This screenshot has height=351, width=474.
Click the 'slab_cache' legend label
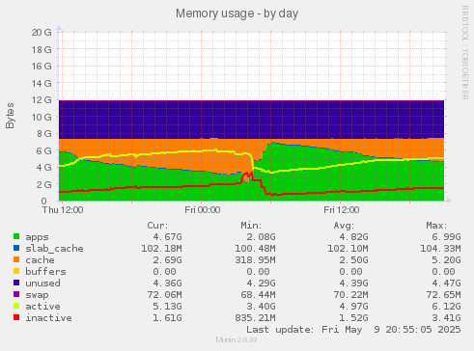(54, 249)
